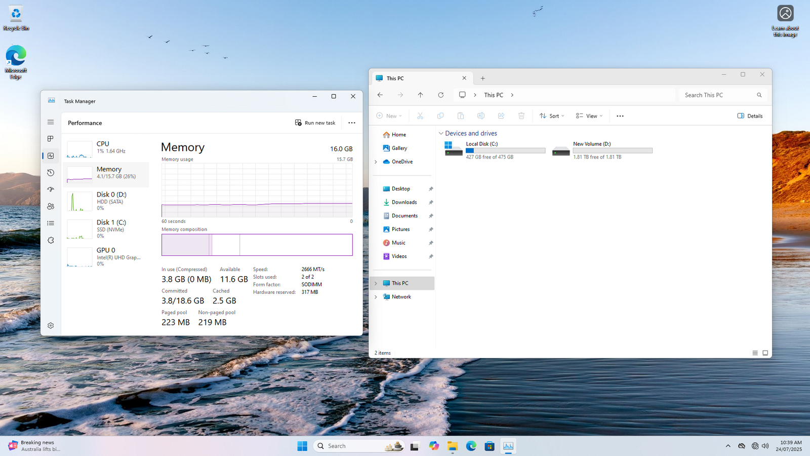Open Downloads quick access folder

[403, 202]
